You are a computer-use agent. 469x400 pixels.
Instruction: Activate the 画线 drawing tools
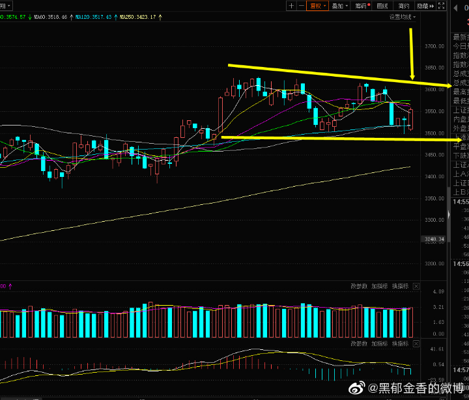pyautogui.click(x=382, y=6)
